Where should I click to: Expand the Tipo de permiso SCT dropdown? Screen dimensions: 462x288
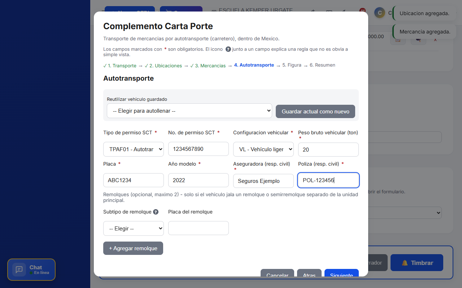(x=134, y=149)
